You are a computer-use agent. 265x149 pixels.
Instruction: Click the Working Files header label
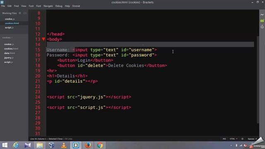pyautogui.click(x=10, y=13)
